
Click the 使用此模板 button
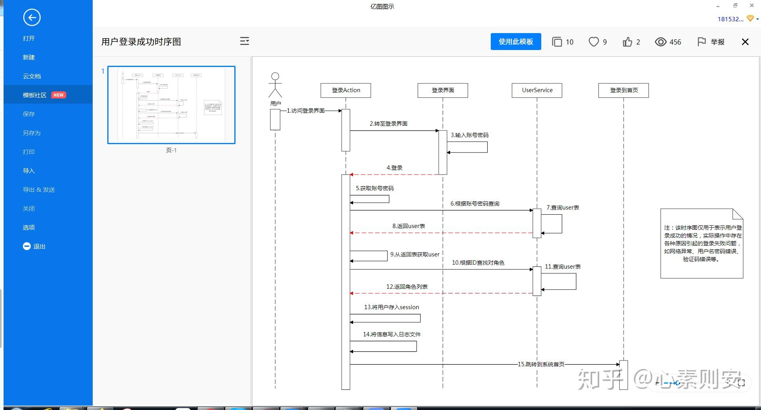point(516,41)
